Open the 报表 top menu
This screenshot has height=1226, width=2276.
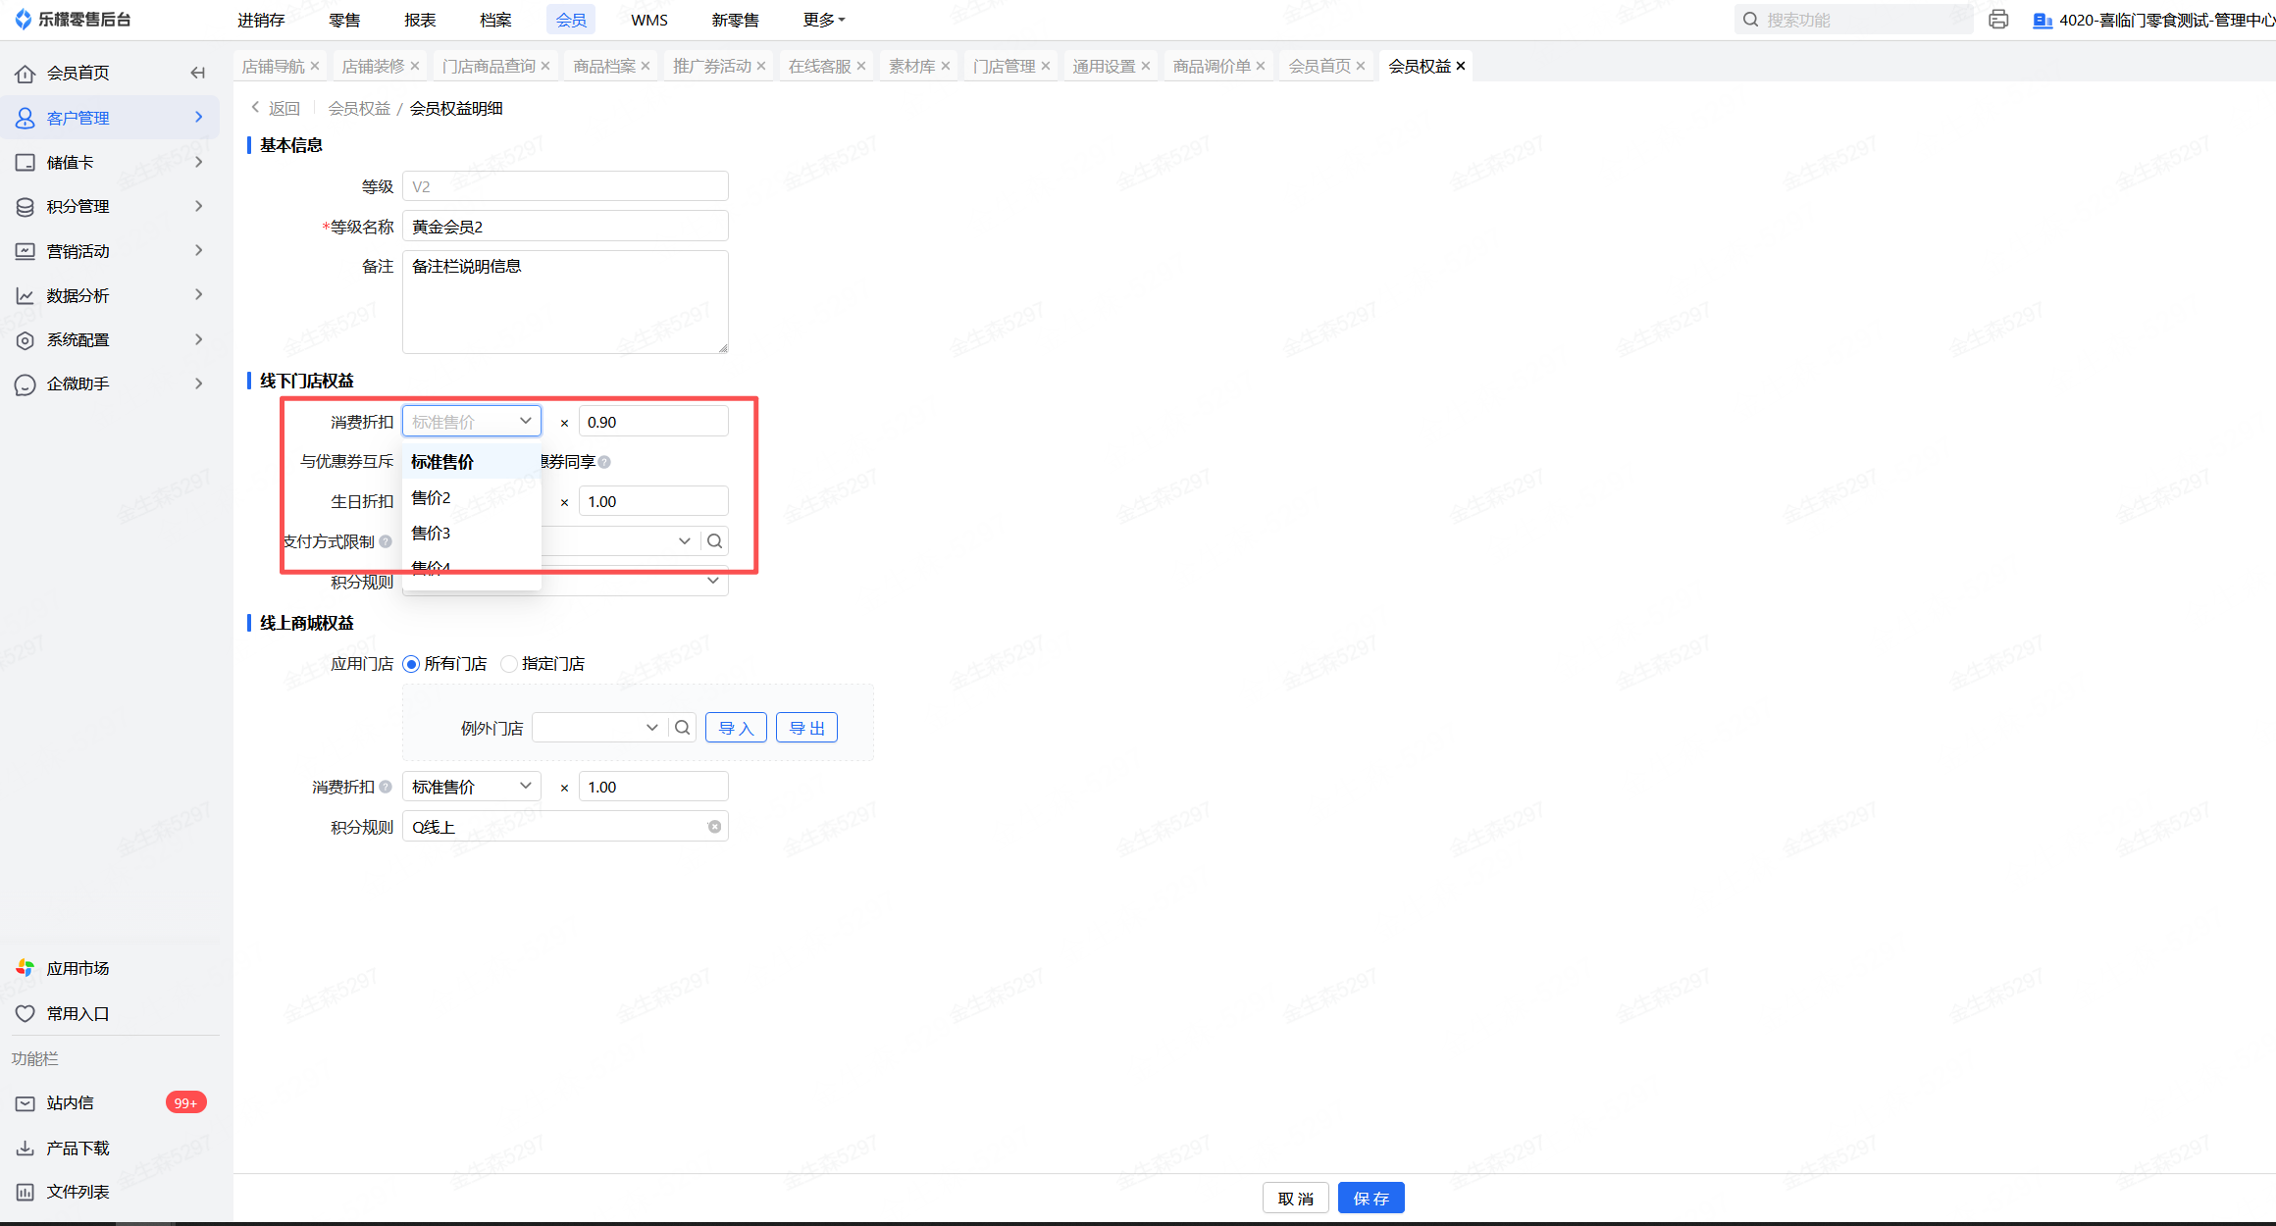pos(419,20)
